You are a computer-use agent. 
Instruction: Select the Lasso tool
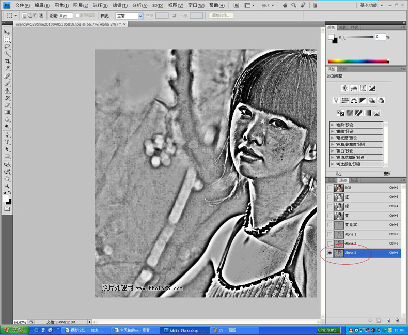(x=7, y=47)
